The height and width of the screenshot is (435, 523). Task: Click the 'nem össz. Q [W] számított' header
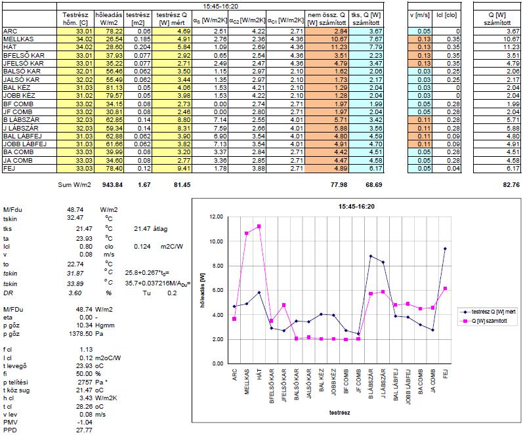point(327,19)
